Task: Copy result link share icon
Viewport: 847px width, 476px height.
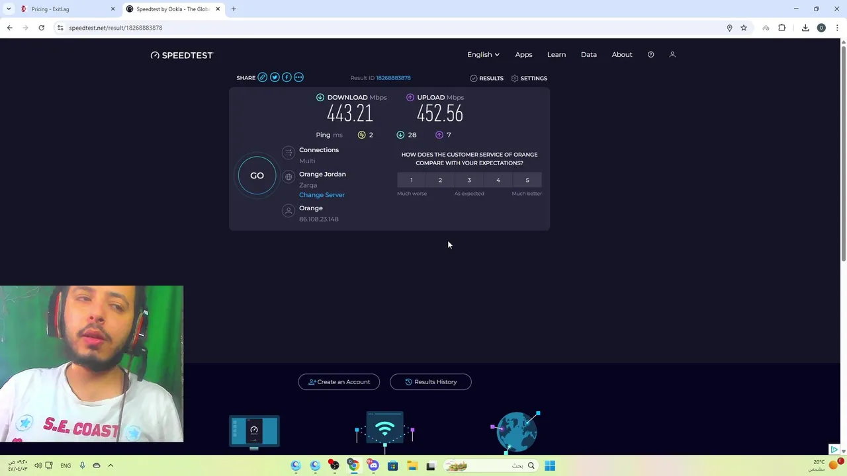Action: click(x=263, y=77)
